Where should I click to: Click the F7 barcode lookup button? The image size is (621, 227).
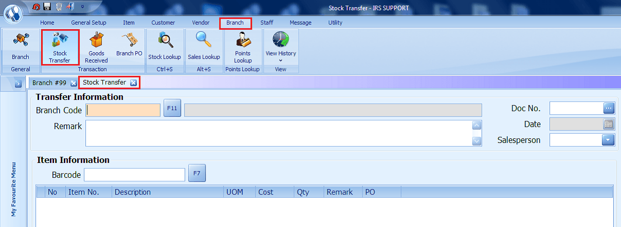pos(197,173)
